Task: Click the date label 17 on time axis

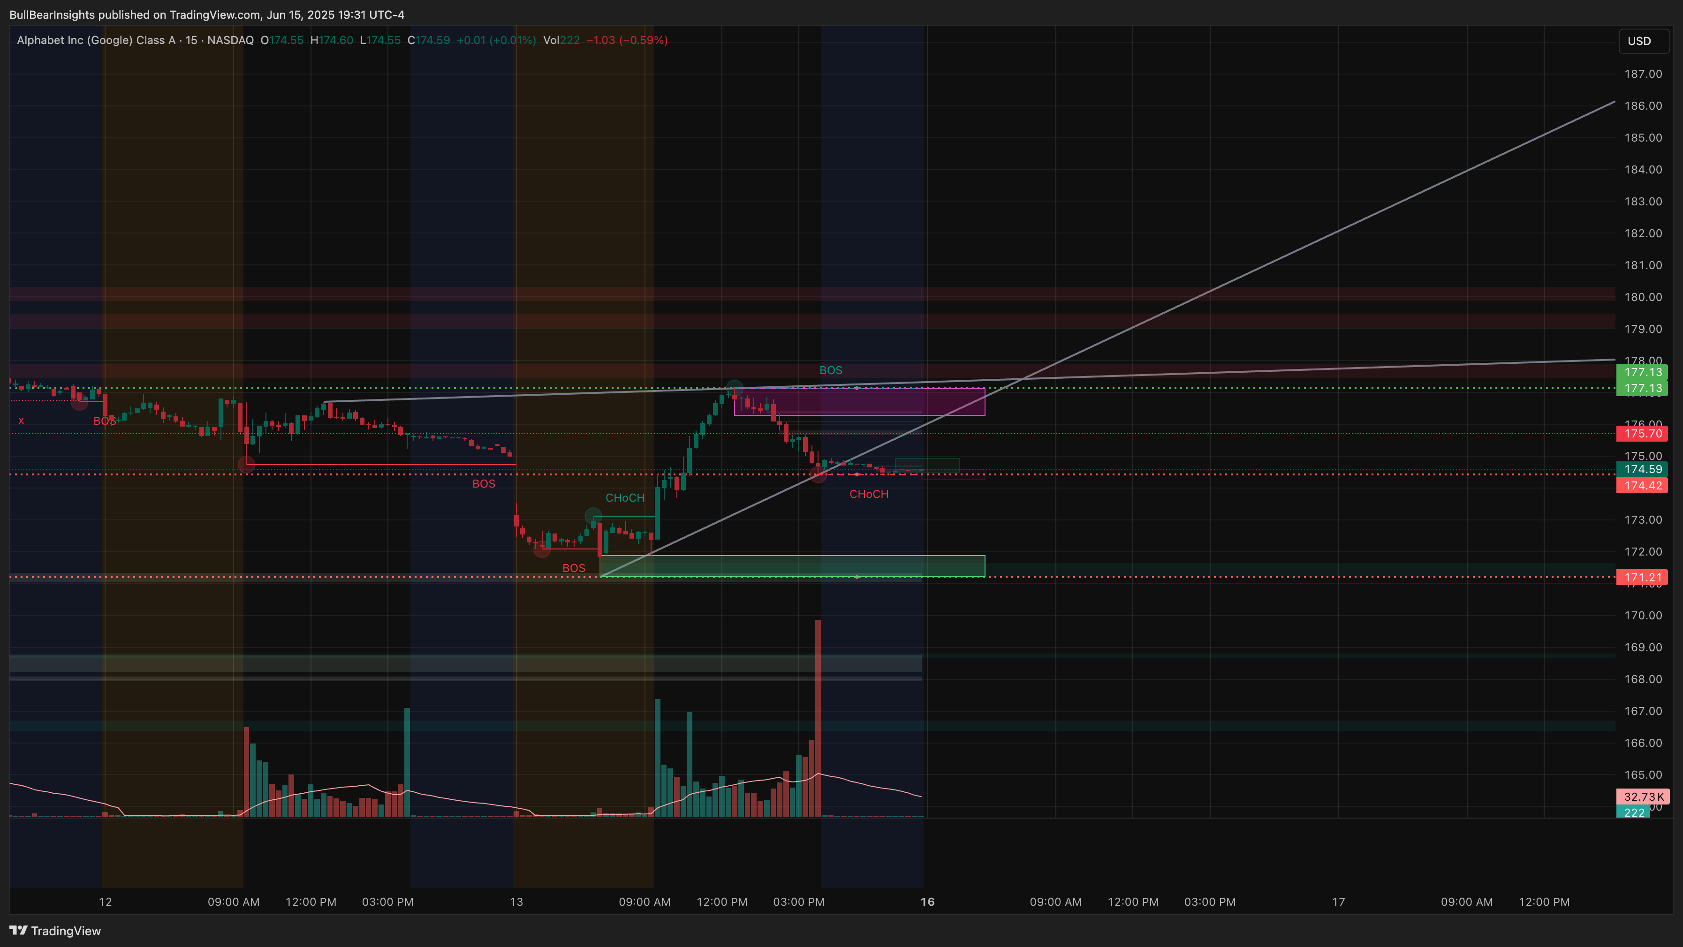Action: tap(1338, 902)
